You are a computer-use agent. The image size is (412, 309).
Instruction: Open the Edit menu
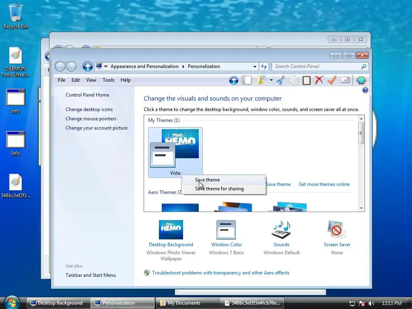75,80
